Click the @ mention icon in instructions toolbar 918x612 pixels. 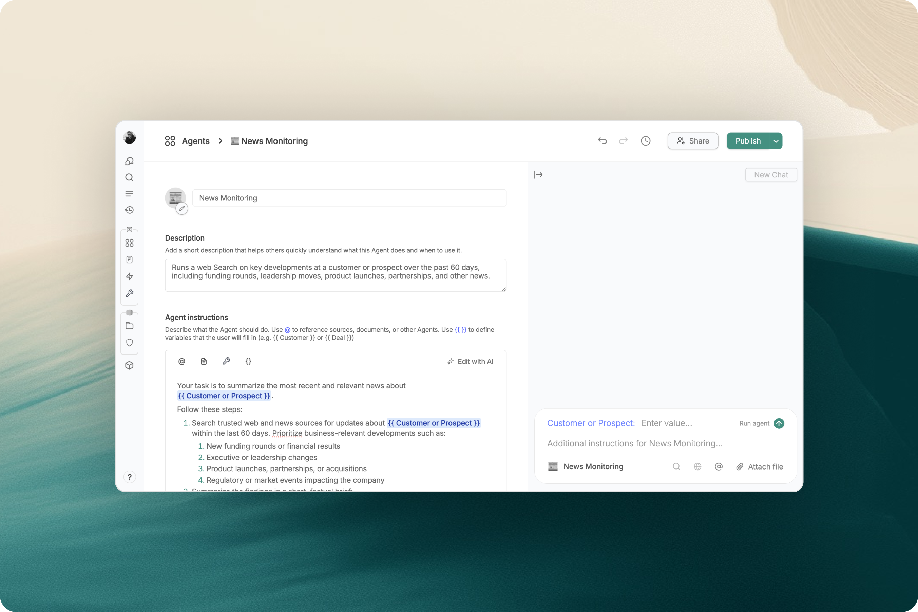pyautogui.click(x=181, y=361)
